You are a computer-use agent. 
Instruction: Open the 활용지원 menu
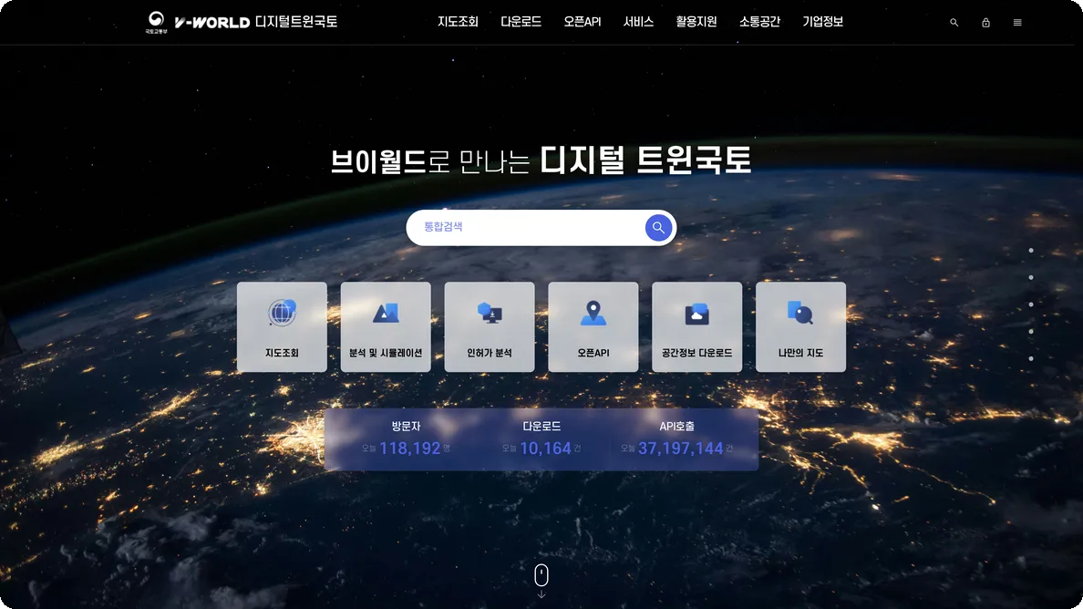point(696,22)
